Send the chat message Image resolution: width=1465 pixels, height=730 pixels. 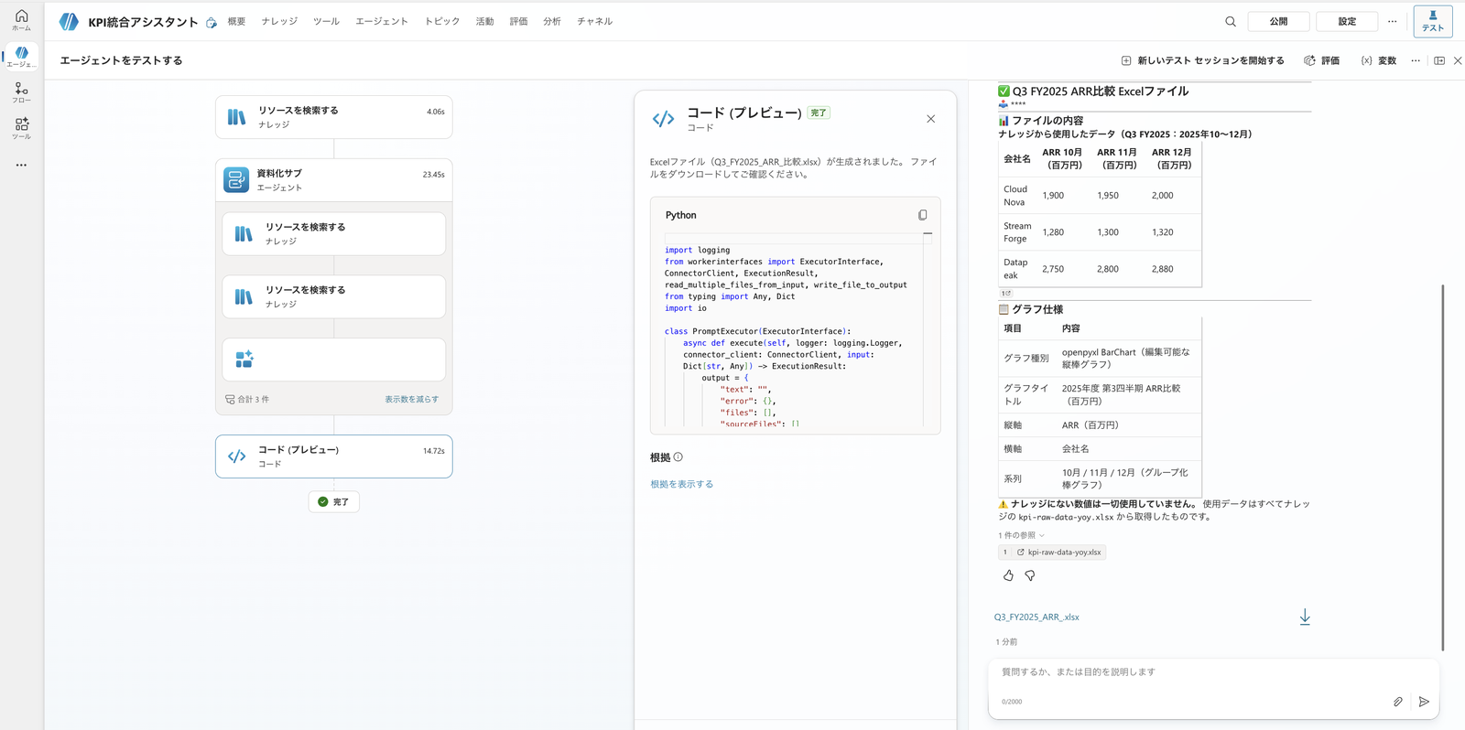[1424, 702]
